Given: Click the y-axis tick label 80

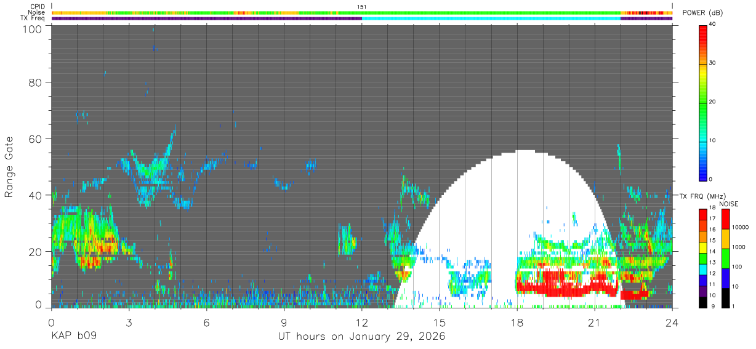Looking at the screenshot, I should pyautogui.click(x=35, y=82).
